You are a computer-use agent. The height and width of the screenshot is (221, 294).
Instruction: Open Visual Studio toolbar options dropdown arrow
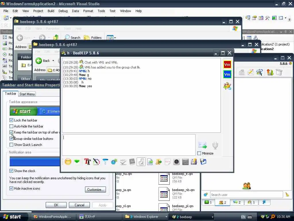click(x=289, y=19)
